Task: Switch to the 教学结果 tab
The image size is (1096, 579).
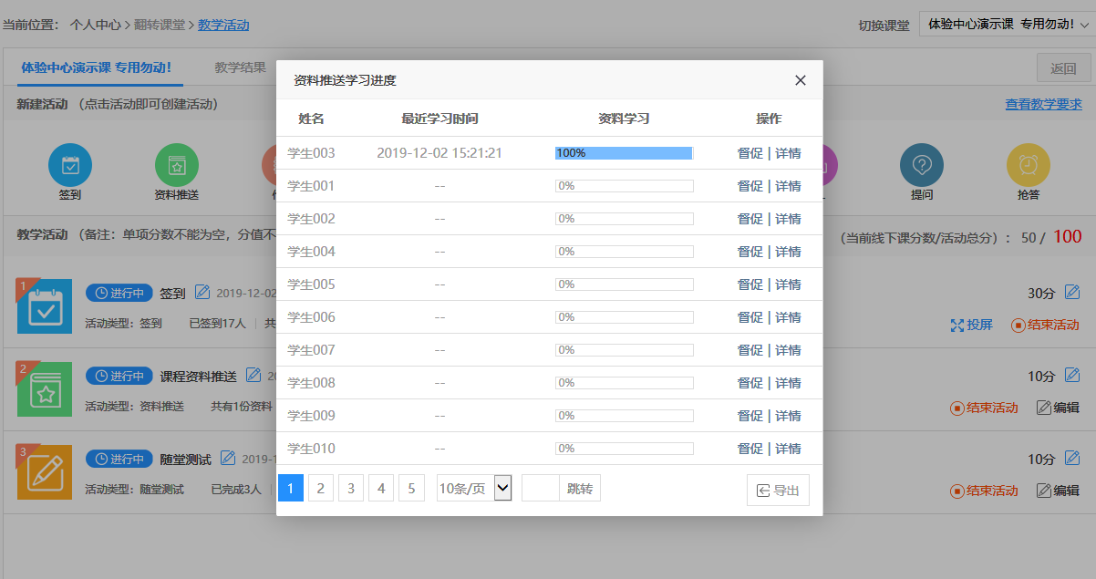Action: pos(241,67)
